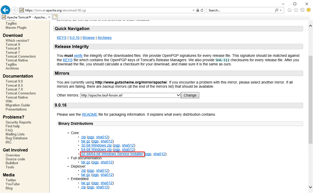This screenshot has width=313, height=193.
Task: Open the Migration Guide link
Action: (x=18, y=105)
